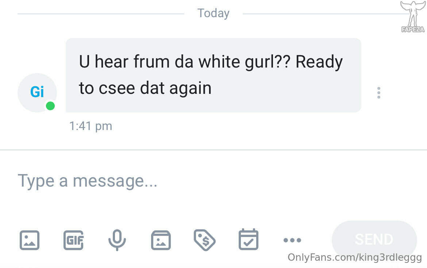Open the GIF picker

pos(73,240)
